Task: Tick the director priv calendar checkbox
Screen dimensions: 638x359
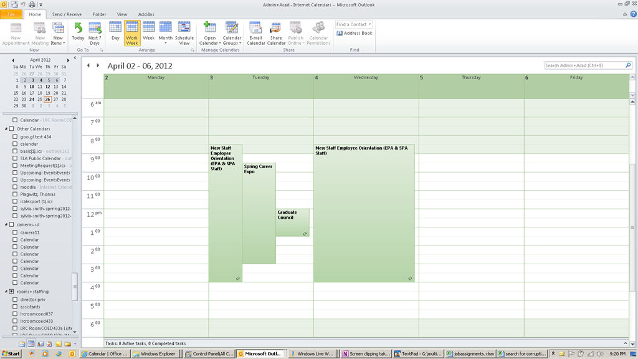Action: click(x=16, y=300)
